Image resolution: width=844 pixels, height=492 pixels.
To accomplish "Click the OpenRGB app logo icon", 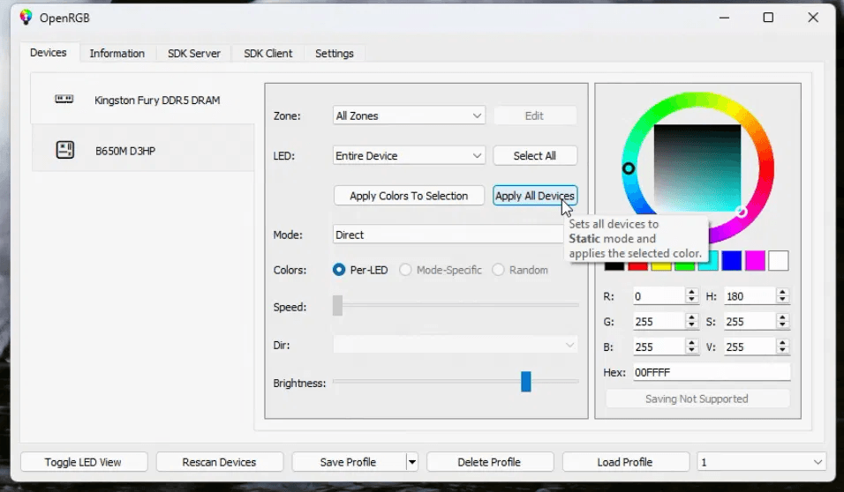I will [x=26, y=18].
